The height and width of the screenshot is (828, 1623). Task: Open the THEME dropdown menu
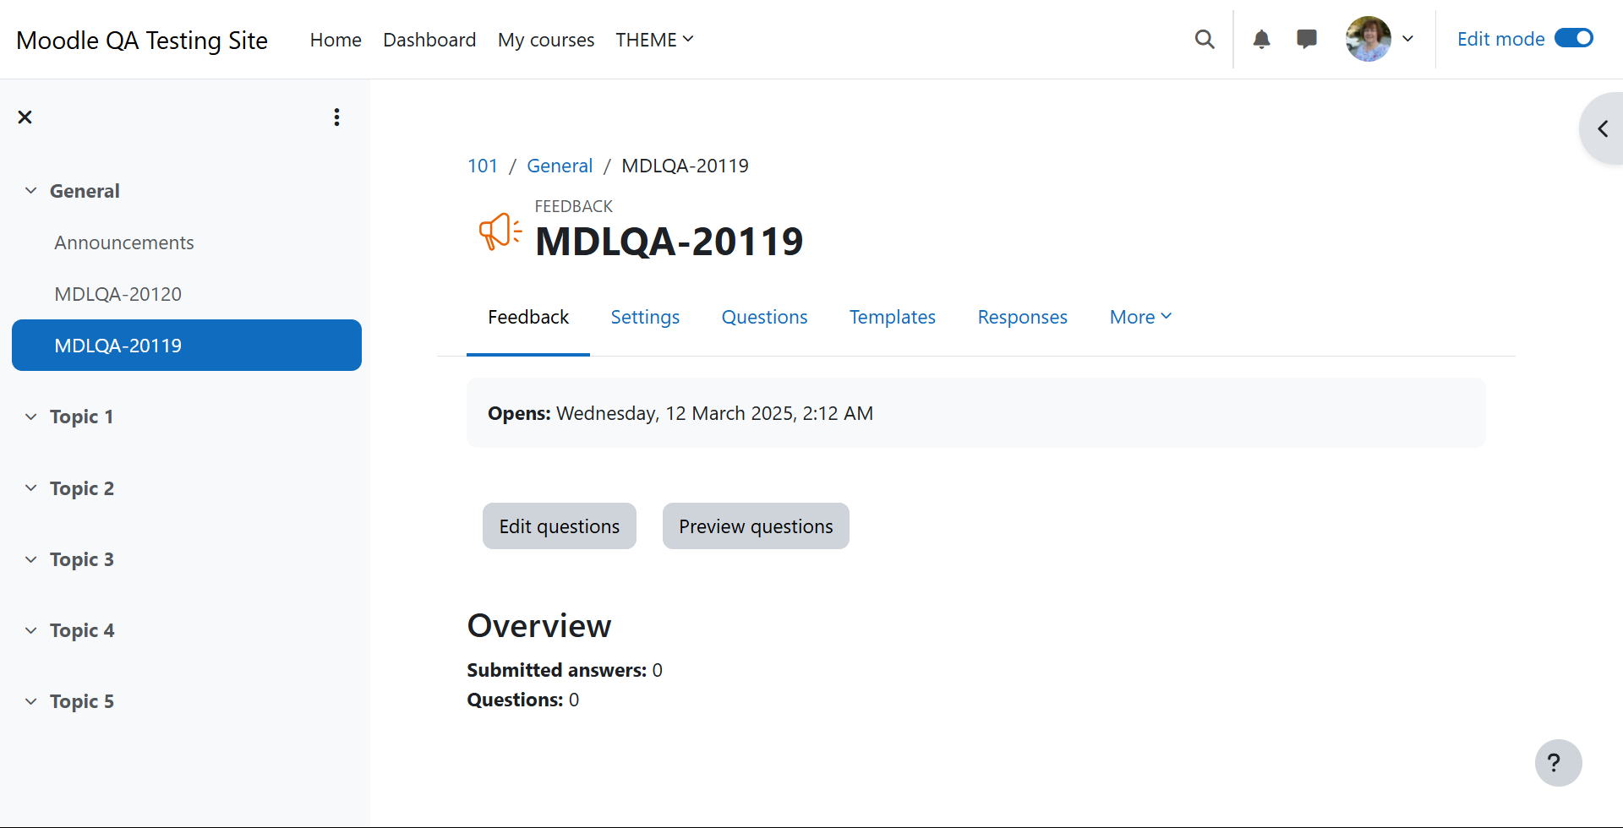pyautogui.click(x=654, y=40)
